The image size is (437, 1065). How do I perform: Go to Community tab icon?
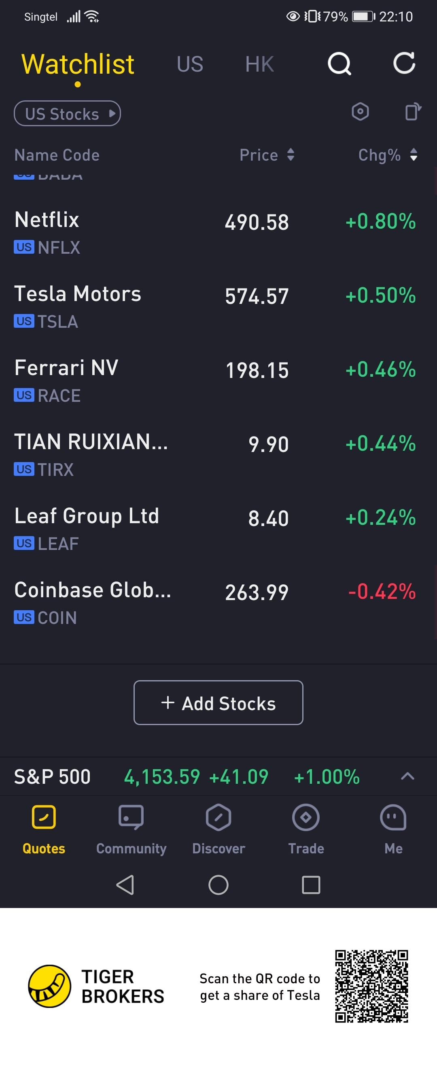tap(131, 817)
